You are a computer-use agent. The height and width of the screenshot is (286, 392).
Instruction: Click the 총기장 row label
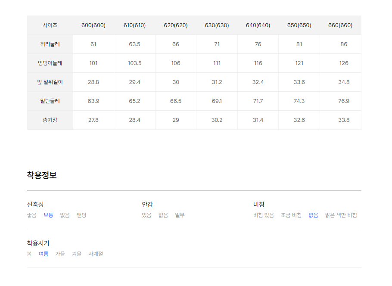click(x=50, y=120)
